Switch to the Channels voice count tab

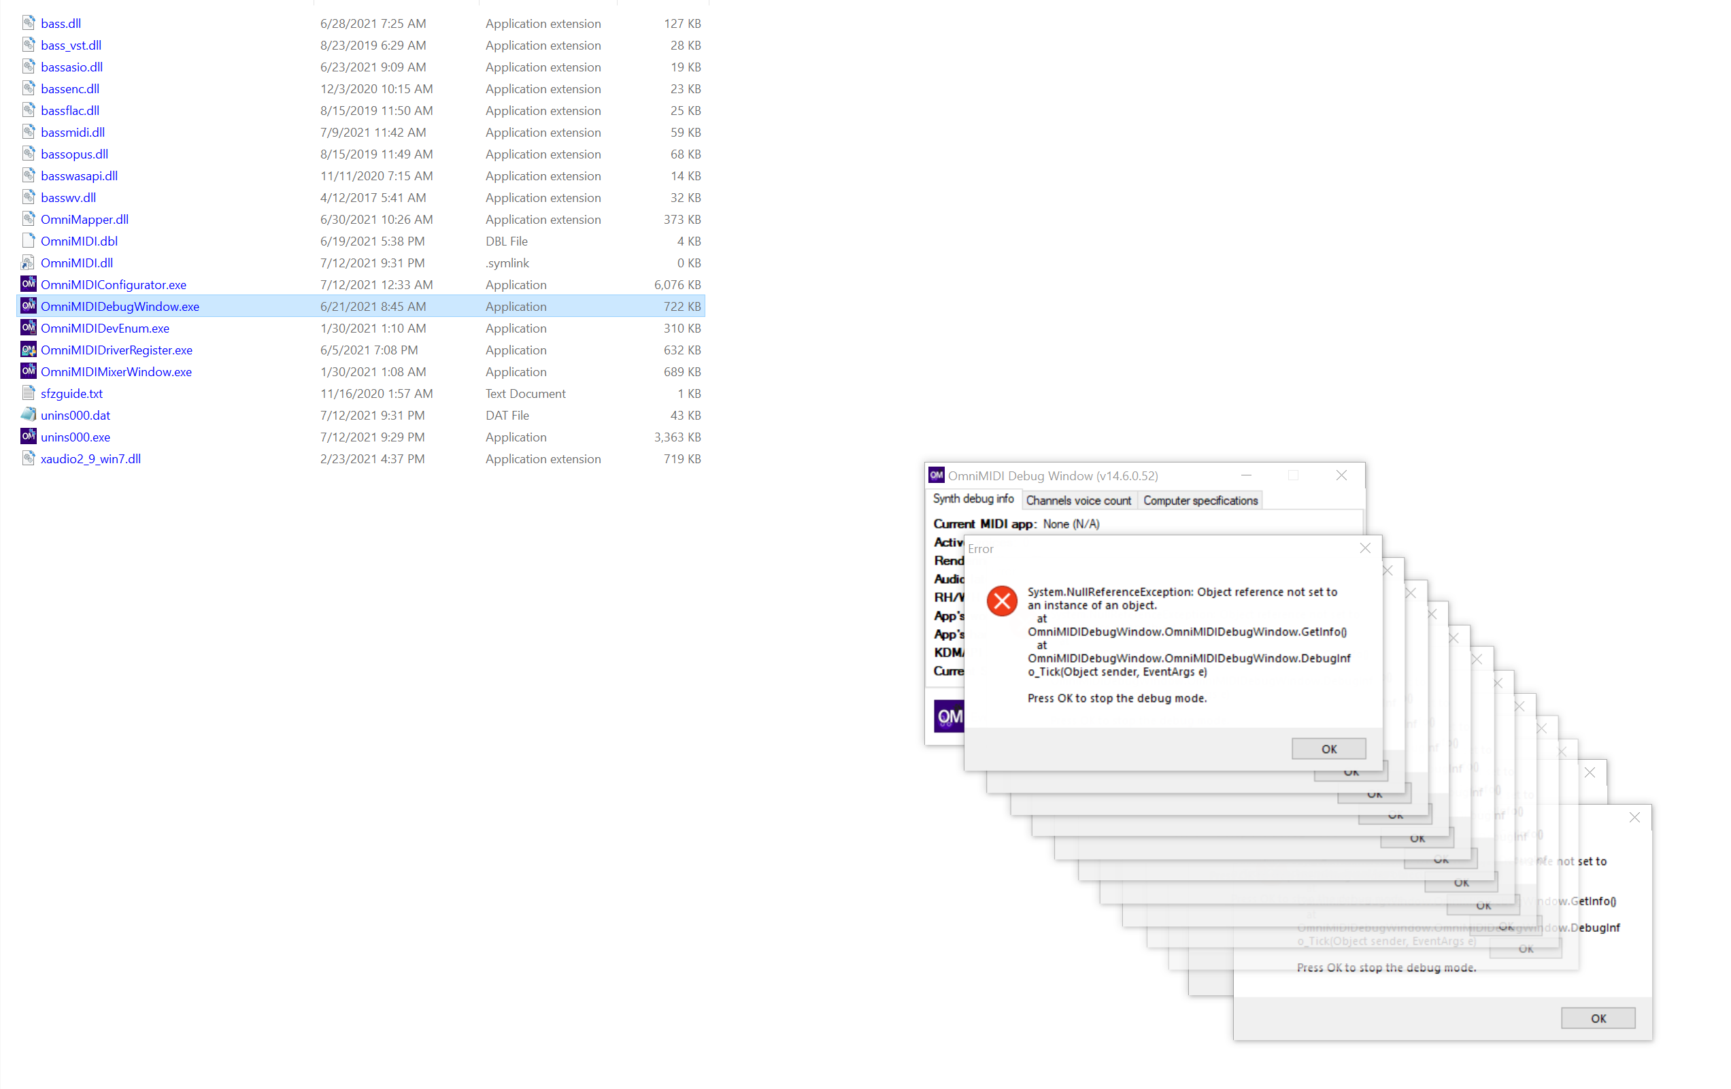pos(1078,499)
